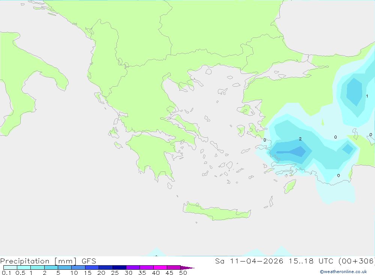Click the '20' legend scale label
This screenshot has width=375, height=275.
click(101, 273)
